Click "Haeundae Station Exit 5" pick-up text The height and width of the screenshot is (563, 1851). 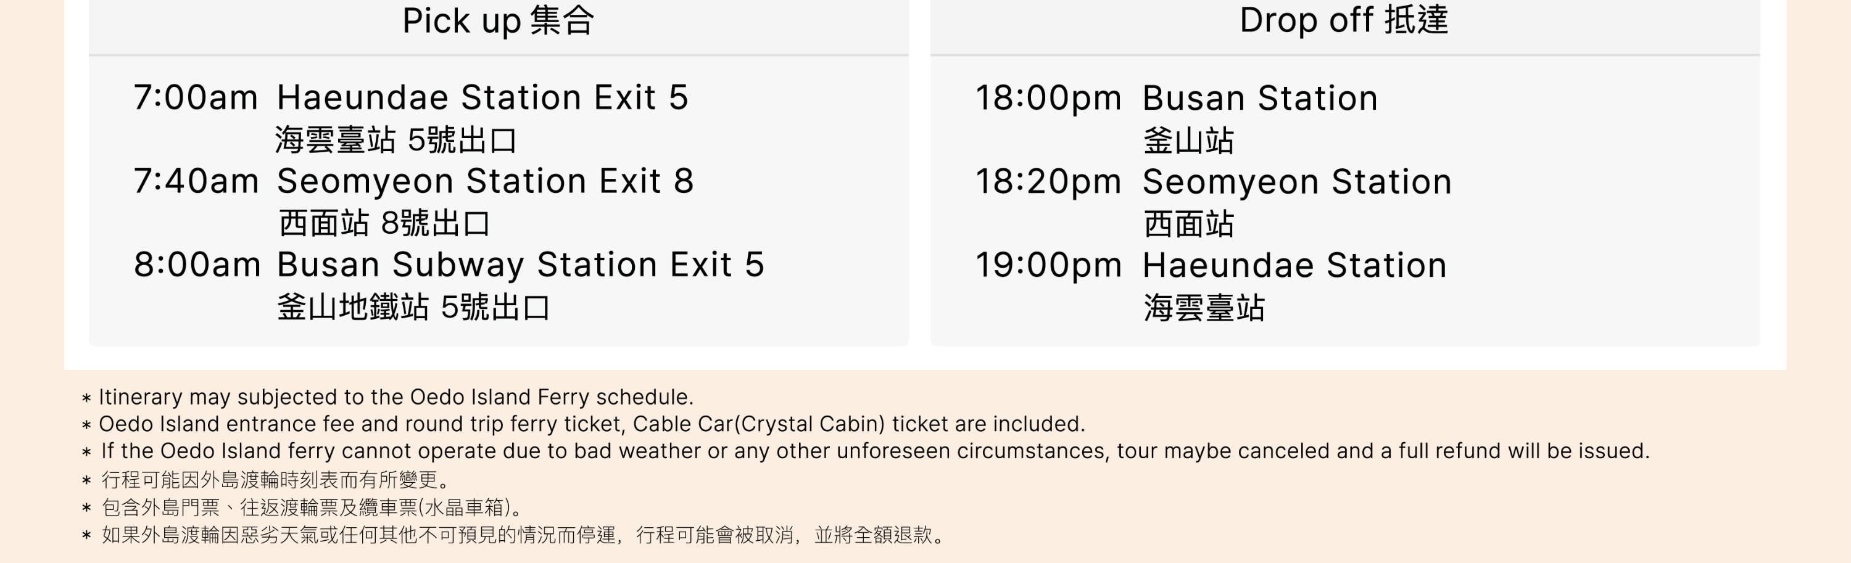point(482,97)
